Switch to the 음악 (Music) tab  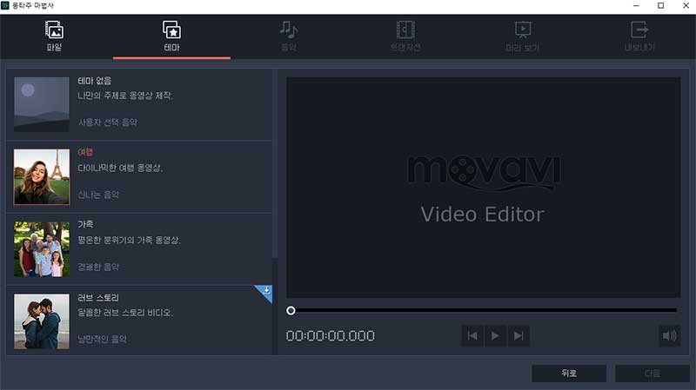pyautogui.click(x=289, y=36)
